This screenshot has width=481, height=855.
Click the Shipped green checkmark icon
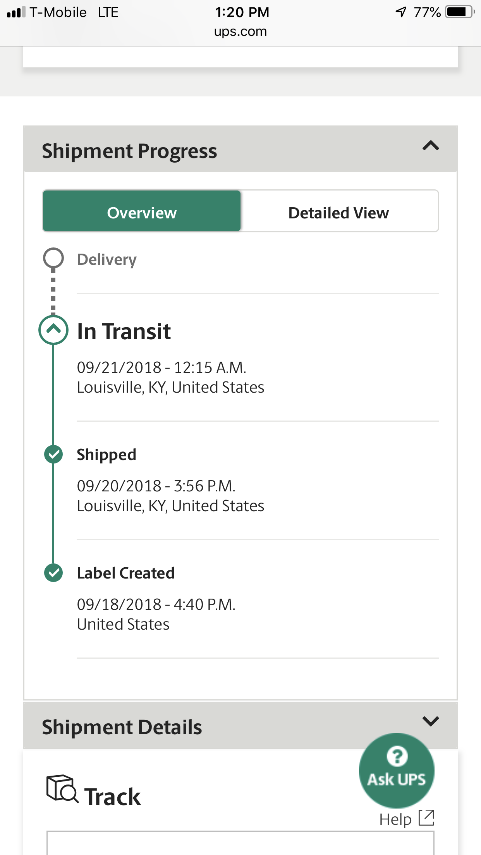click(53, 454)
